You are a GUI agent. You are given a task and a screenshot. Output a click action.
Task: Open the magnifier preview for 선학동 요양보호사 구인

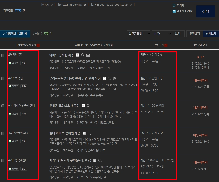point(88,106)
